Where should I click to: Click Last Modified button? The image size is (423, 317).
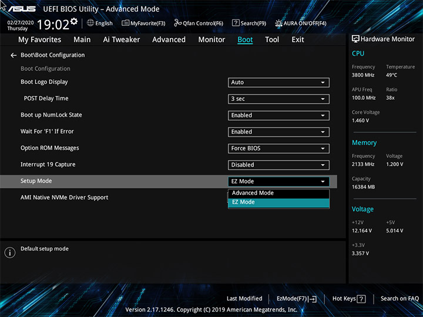coord(244,299)
